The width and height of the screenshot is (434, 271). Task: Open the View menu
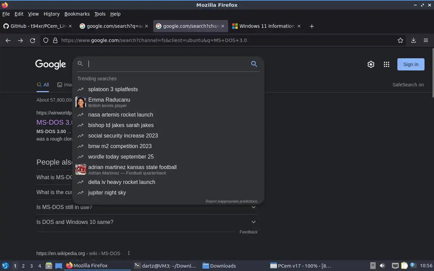click(33, 14)
